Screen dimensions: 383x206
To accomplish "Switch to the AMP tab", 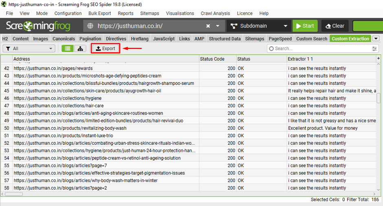I will (199, 39).
